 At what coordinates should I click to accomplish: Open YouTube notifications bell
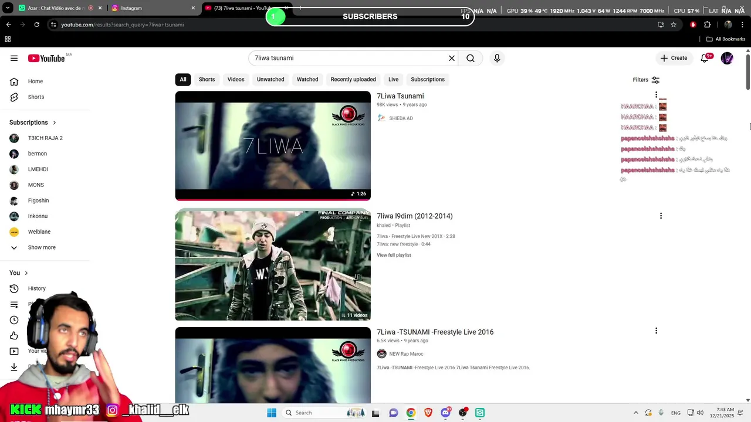pyautogui.click(x=705, y=58)
